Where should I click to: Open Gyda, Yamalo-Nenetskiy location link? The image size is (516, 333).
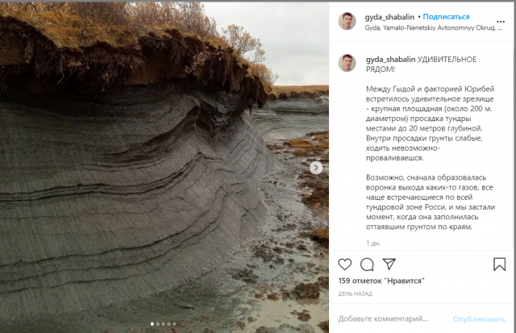click(x=434, y=28)
